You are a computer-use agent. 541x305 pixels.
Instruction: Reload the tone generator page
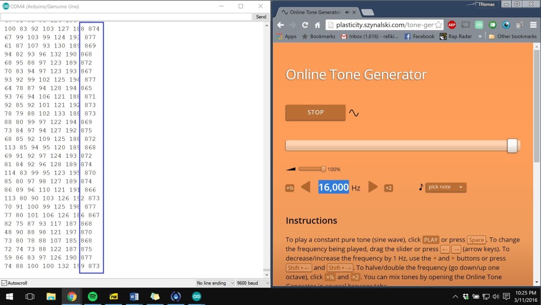(305, 25)
